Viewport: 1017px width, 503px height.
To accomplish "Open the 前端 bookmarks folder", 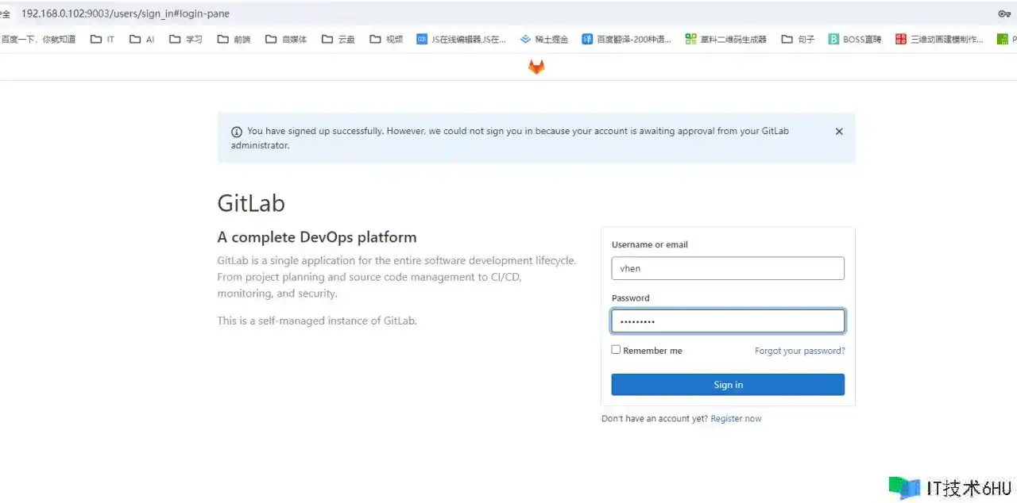I will click(x=234, y=39).
